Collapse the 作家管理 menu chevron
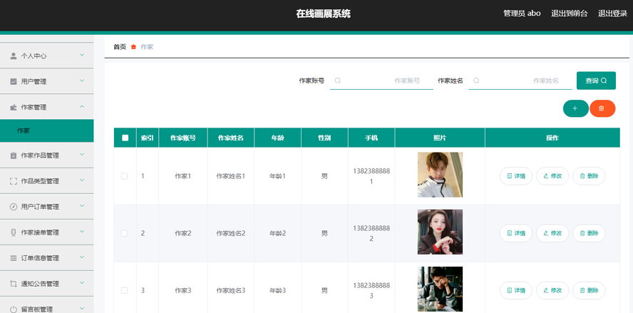The width and height of the screenshot is (633, 313). tap(82, 107)
